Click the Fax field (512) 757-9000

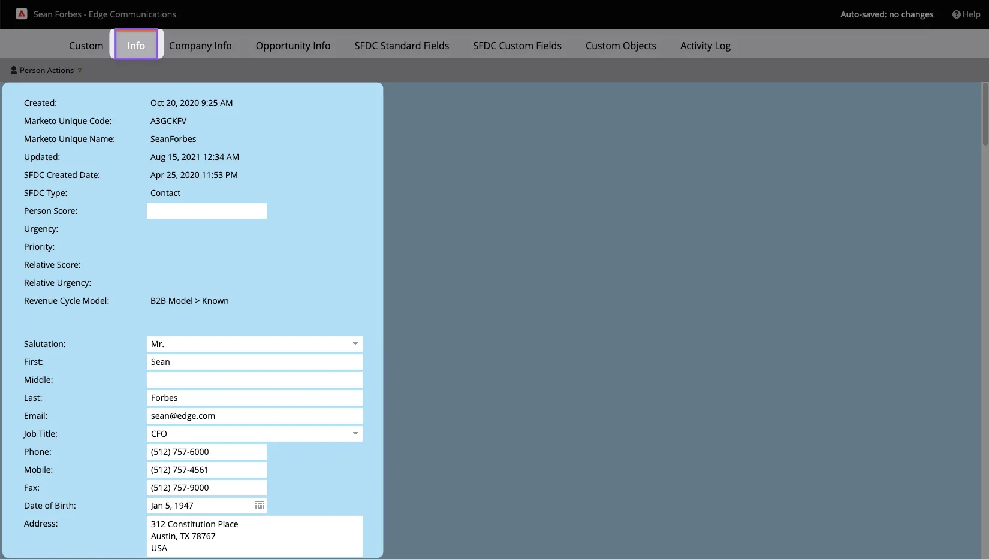(207, 488)
